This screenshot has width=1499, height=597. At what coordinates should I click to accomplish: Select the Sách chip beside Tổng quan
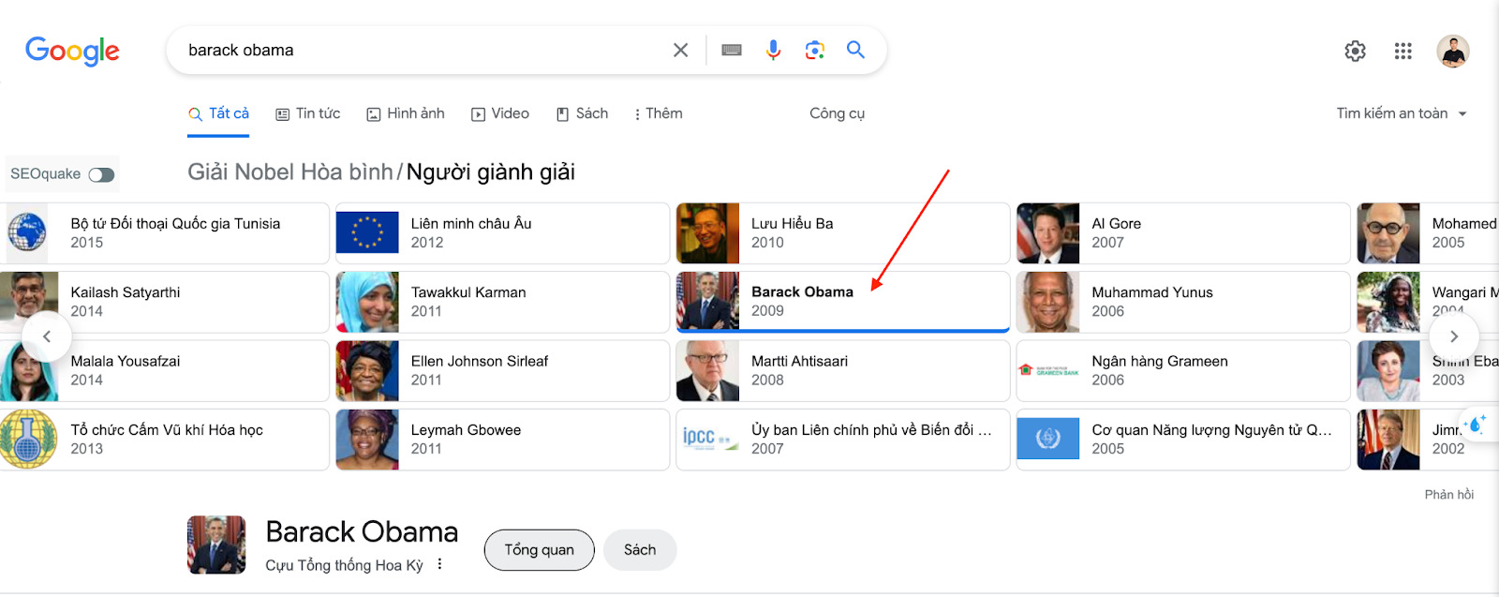[x=640, y=550]
